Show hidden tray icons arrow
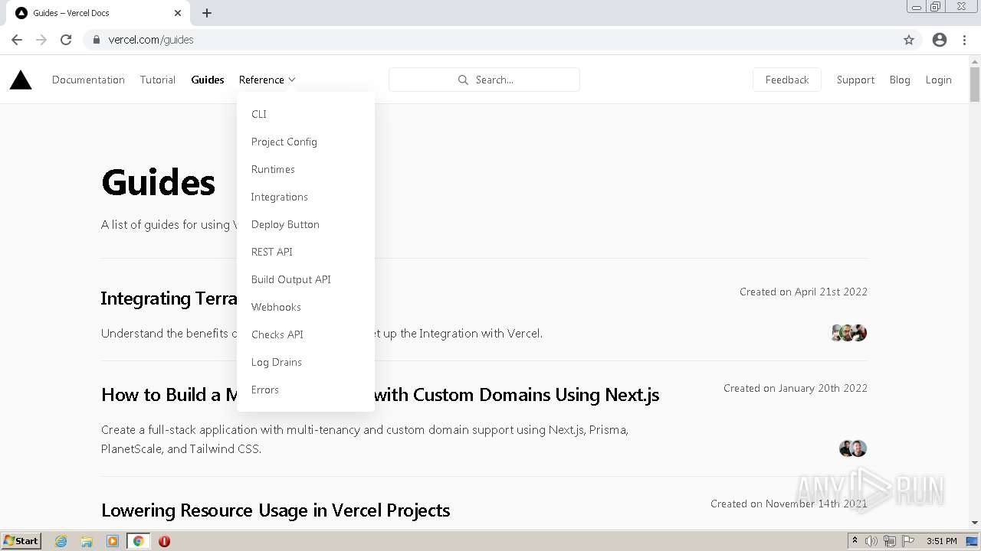The image size is (981, 551). (x=855, y=541)
